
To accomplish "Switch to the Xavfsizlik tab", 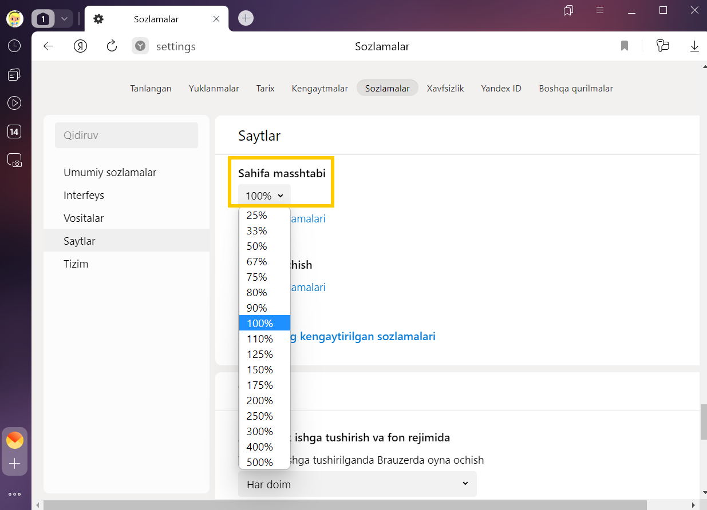I will pos(445,88).
